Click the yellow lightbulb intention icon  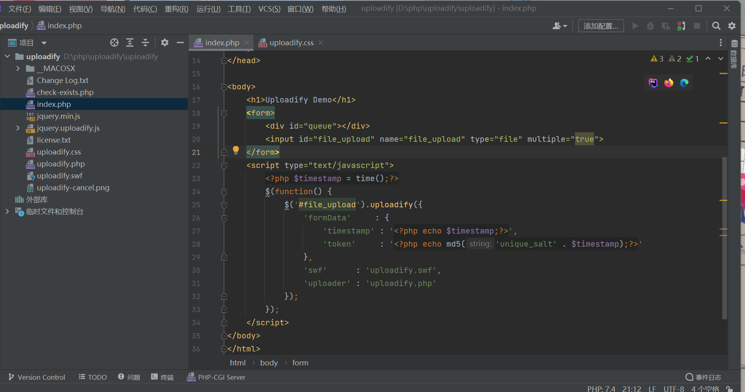(x=236, y=150)
